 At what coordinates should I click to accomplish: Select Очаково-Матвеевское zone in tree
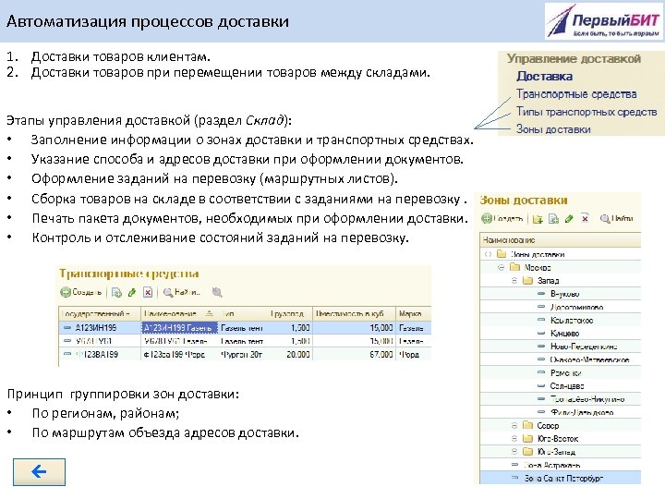589,359
